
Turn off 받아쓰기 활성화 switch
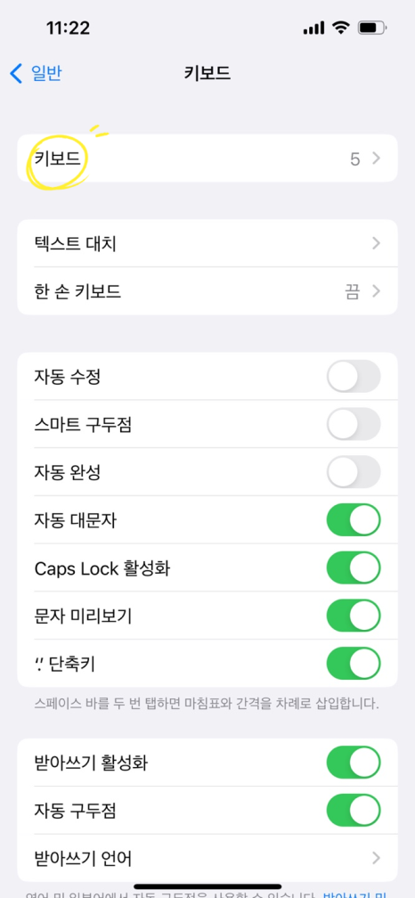click(354, 763)
